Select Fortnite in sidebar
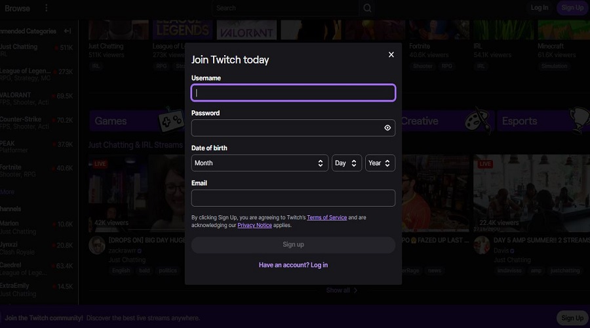 [x=37, y=170]
